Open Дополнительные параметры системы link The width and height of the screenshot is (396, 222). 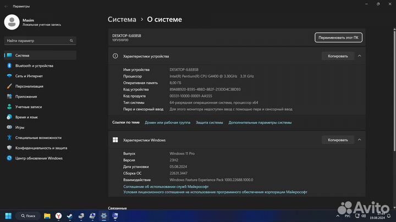tap(260, 123)
